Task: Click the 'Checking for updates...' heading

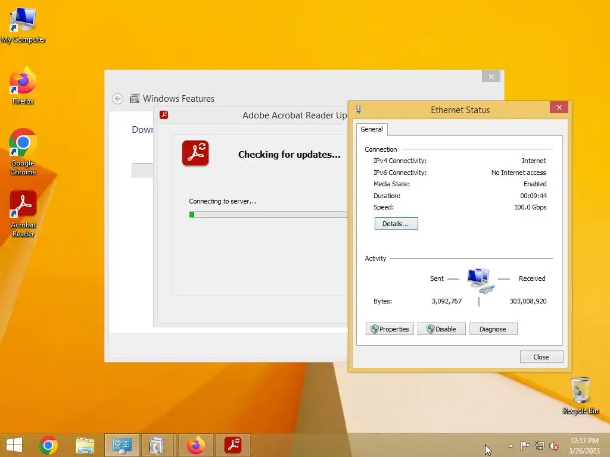Action: [x=290, y=155]
